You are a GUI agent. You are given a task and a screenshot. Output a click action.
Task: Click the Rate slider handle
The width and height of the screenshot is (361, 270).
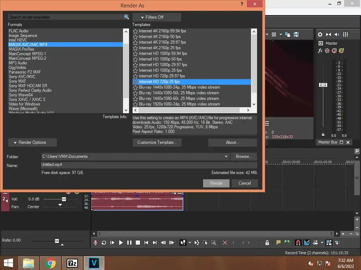point(57,241)
